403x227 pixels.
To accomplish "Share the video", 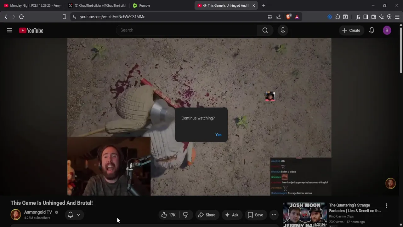I will [207, 215].
